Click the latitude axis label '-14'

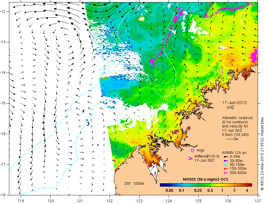pyautogui.click(x=3, y=73)
